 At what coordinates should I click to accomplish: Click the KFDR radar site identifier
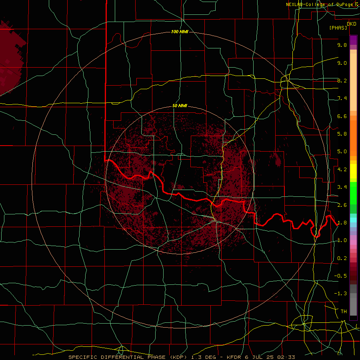(x=234, y=357)
